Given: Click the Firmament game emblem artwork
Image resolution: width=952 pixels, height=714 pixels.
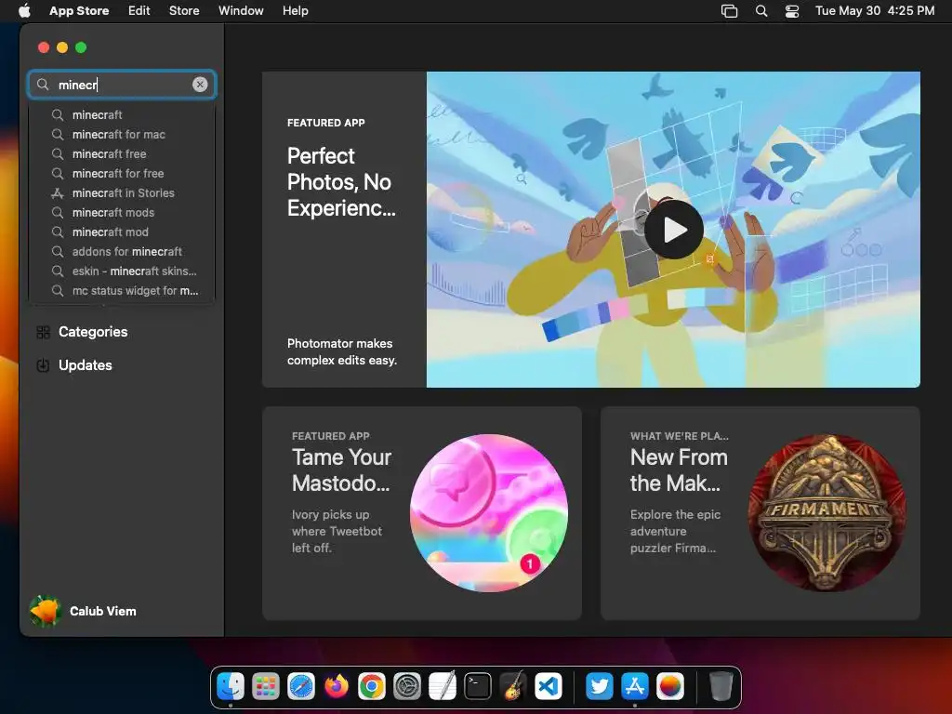Looking at the screenshot, I should click(x=826, y=513).
